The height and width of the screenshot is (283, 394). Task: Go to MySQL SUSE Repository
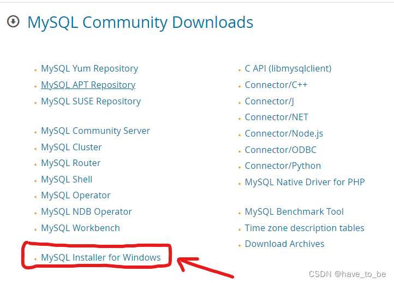point(91,102)
